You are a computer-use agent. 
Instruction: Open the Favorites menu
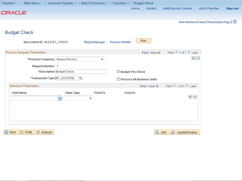tap(9, 3)
